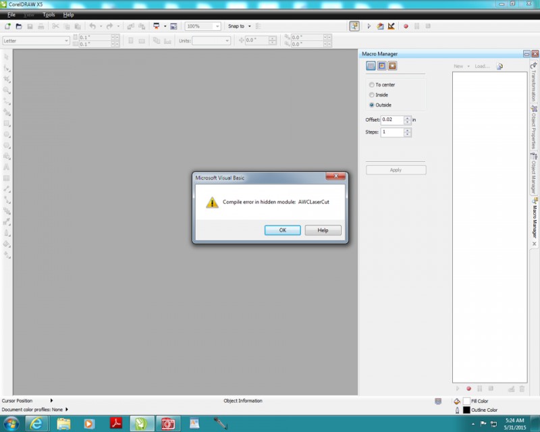Click the Adobe Acrobat taskbar icon

[115, 424]
